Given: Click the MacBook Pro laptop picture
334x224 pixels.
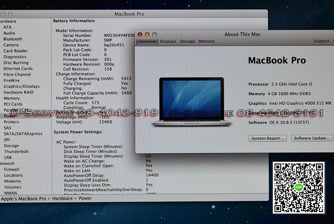Looking at the screenshot, I should point(192,102).
